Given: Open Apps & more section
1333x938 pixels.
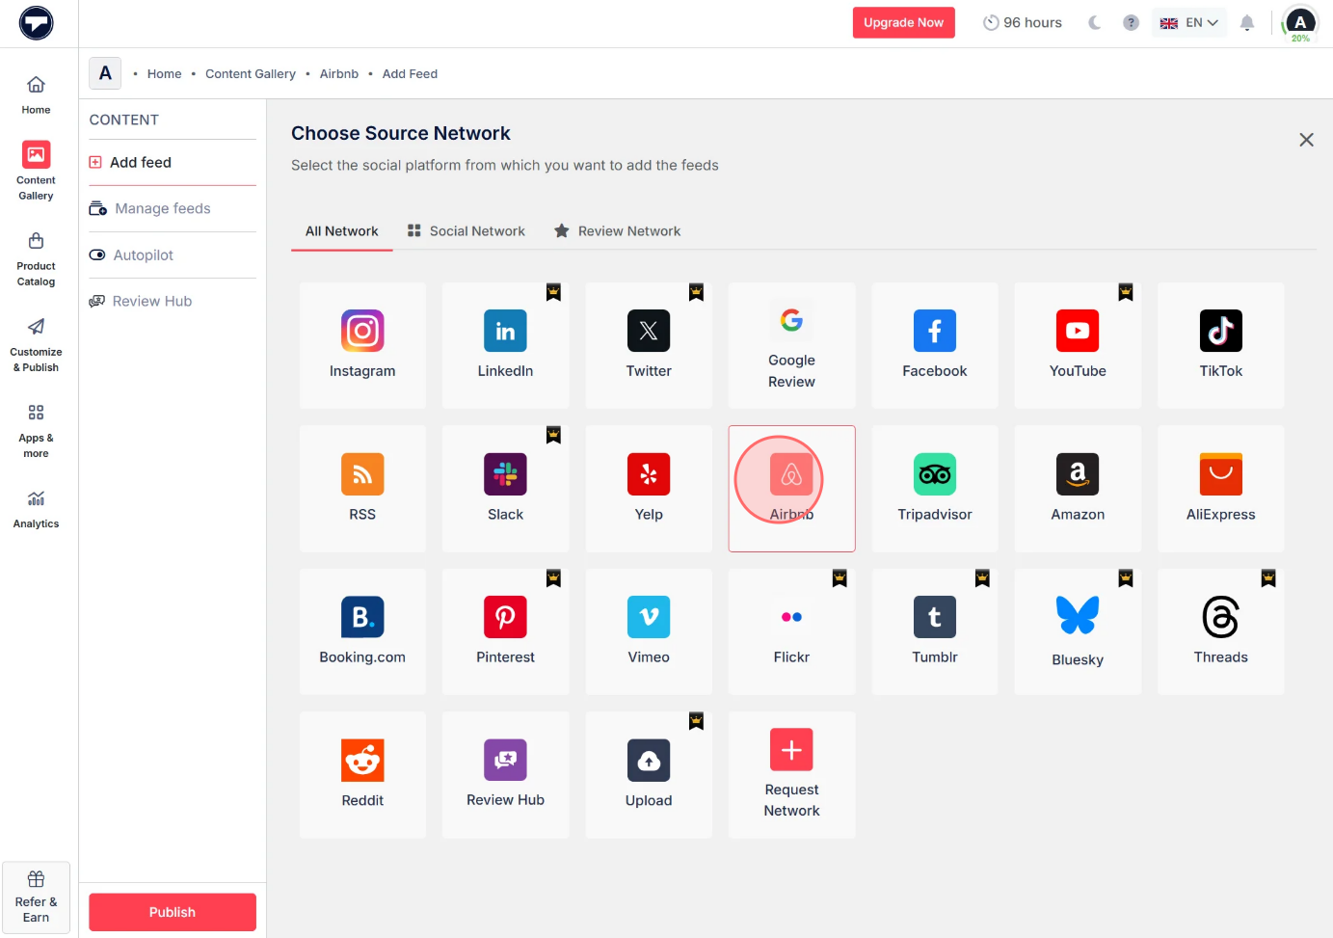Looking at the screenshot, I should click(36, 430).
